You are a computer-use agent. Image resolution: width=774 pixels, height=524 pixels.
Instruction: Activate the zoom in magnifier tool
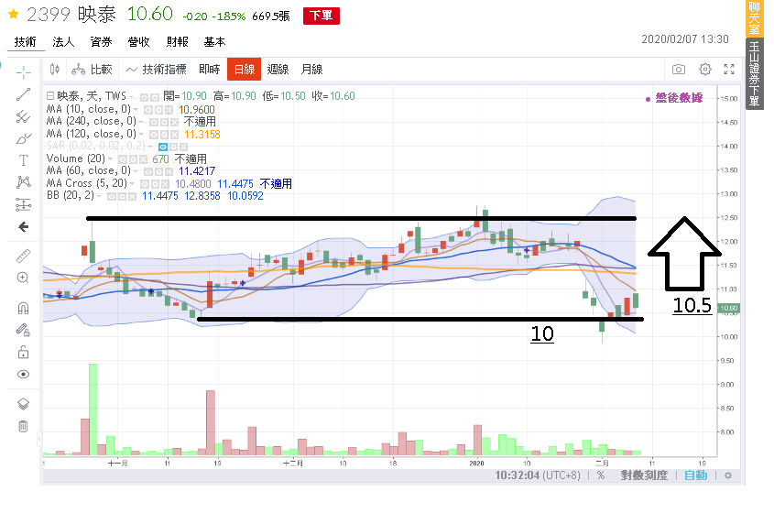coord(23,278)
